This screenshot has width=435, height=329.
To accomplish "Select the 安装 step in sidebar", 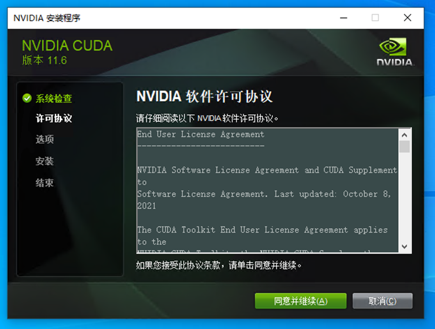I will point(45,161).
